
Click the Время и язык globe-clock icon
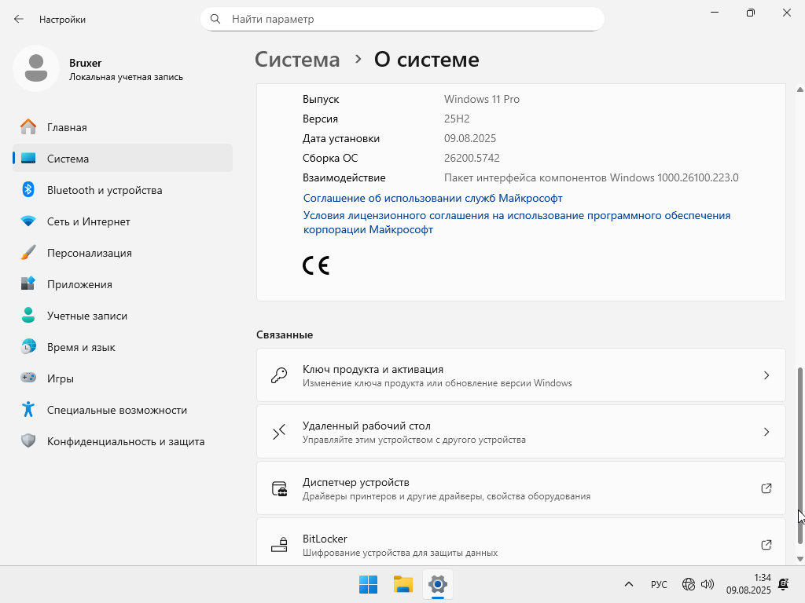click(28, 346)
